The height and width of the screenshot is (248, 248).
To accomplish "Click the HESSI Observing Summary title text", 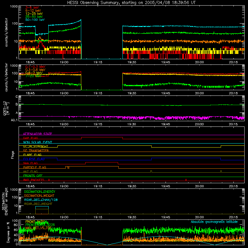I will pos(131,3).
